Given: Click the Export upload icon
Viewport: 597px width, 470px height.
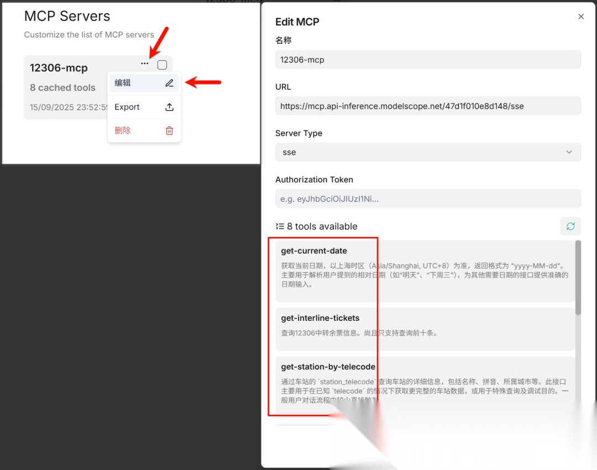Looking at the screenshot, I should point(170,107).
